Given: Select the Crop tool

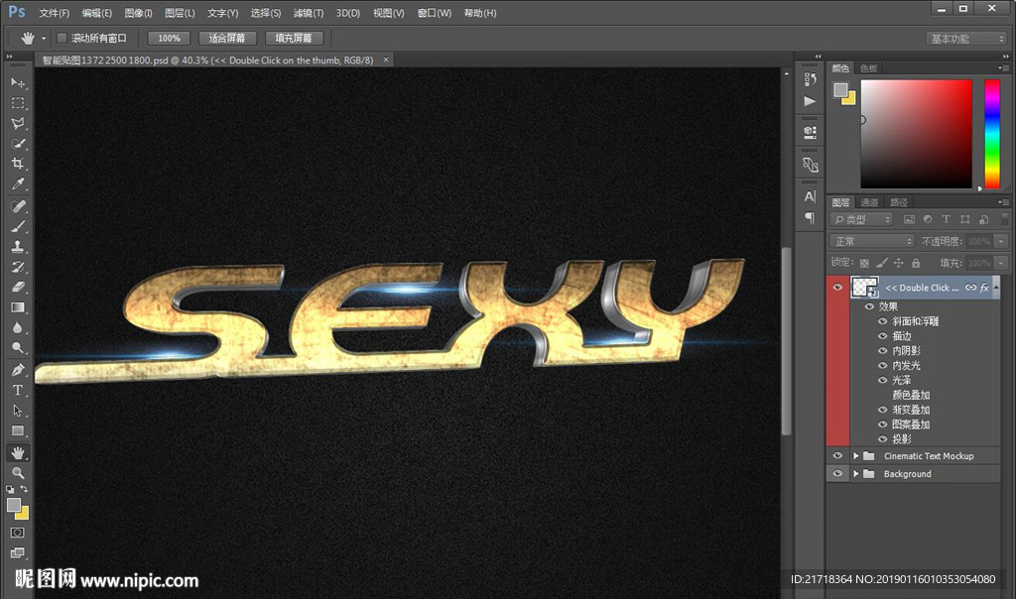Looking at the screenshot, I should click(18, 164).
